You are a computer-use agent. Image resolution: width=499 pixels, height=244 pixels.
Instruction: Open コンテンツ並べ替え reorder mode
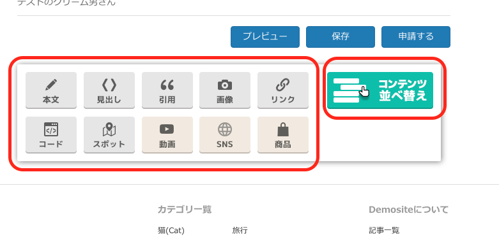380,90
